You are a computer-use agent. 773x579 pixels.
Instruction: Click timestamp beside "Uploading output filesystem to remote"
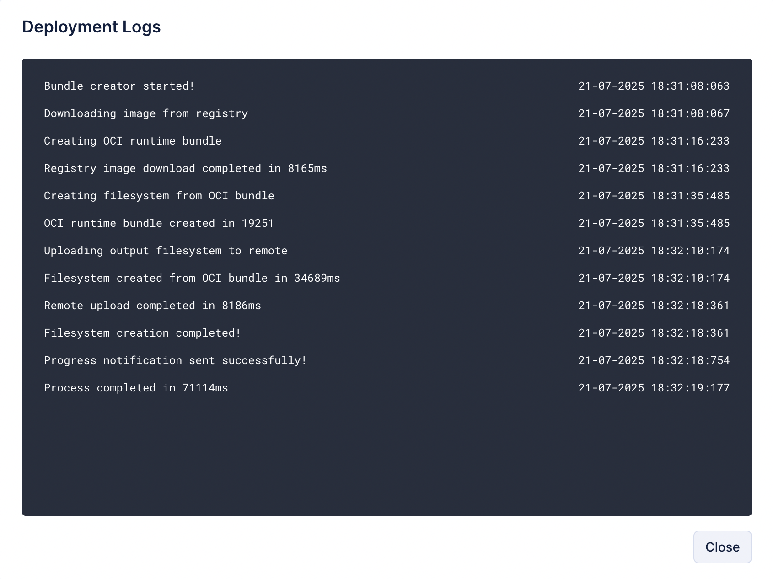[x=654, y=251]
